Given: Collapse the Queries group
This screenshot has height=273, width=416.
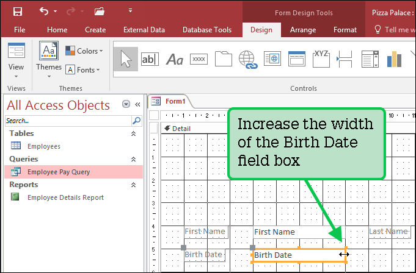Looking at the screenshot, I should coord(133,159).
